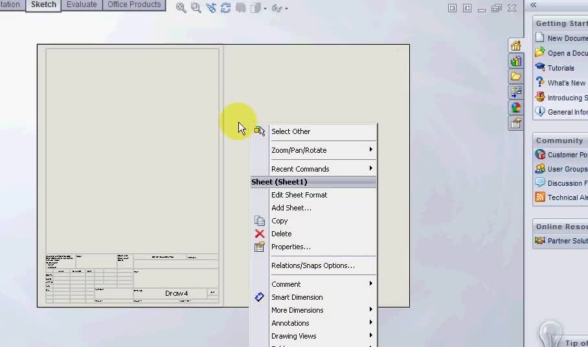Screen dimensions: 588x347
Task: Switch to the Sketch tab
Action: click(43, 5)
